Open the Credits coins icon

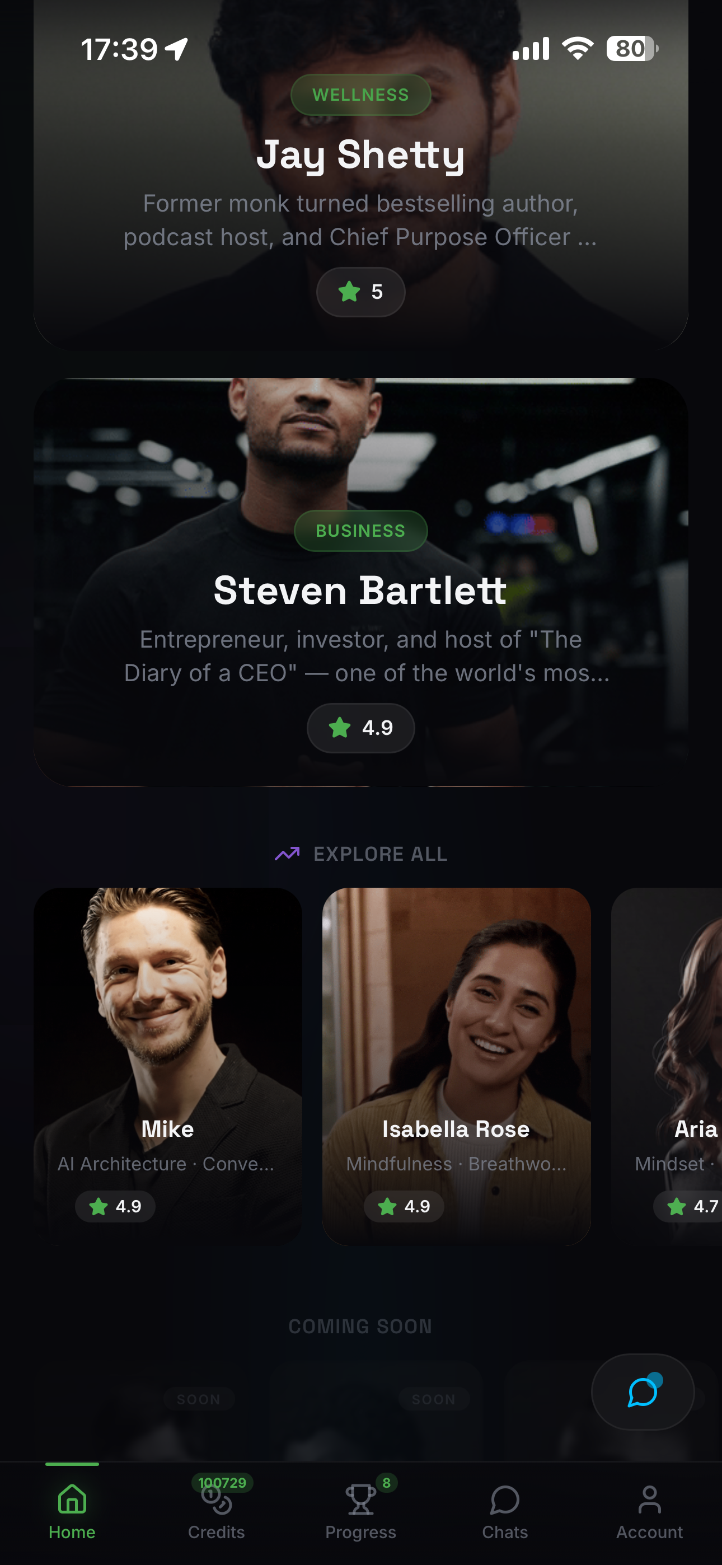(x=217, y=1500)
